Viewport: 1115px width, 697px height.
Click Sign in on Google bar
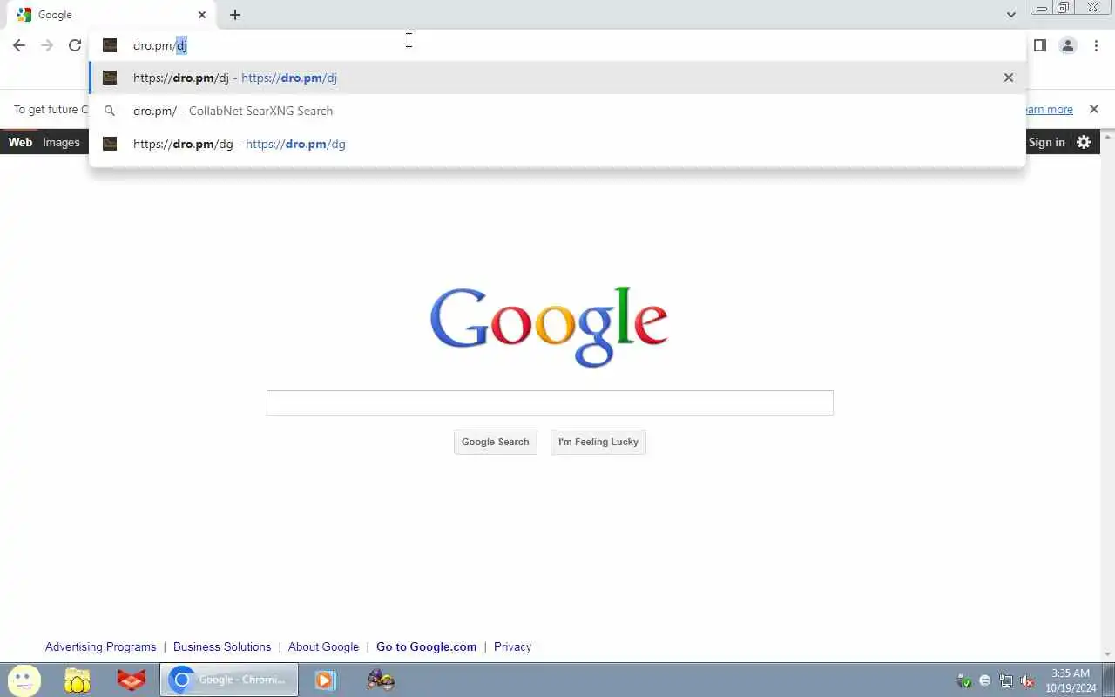(x=1046, y=142)
